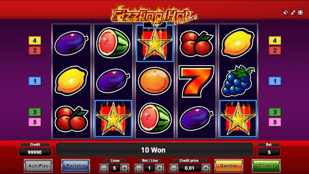Viewport: 309px width, 174px height.
Task: Collect the winnings
Action: pyautogui.click(x=266, y=166)
